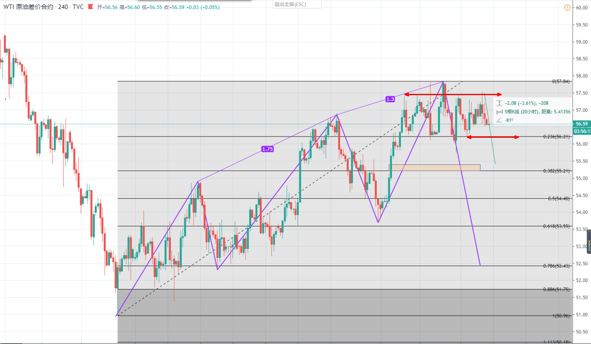Click the 54.50 price axis label
This screenshot has width=591, height=344.
(582, 196)
